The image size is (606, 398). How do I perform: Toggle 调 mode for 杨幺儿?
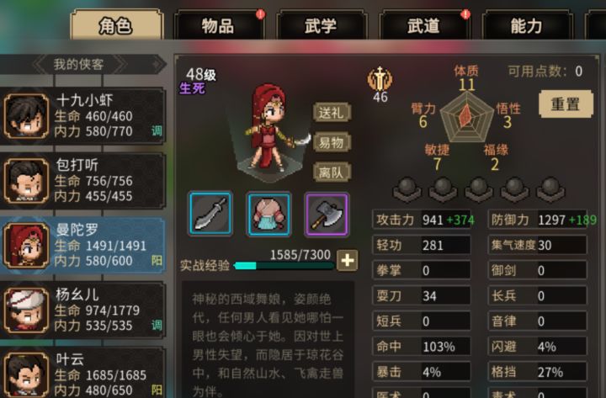click(x=157, y=326)
